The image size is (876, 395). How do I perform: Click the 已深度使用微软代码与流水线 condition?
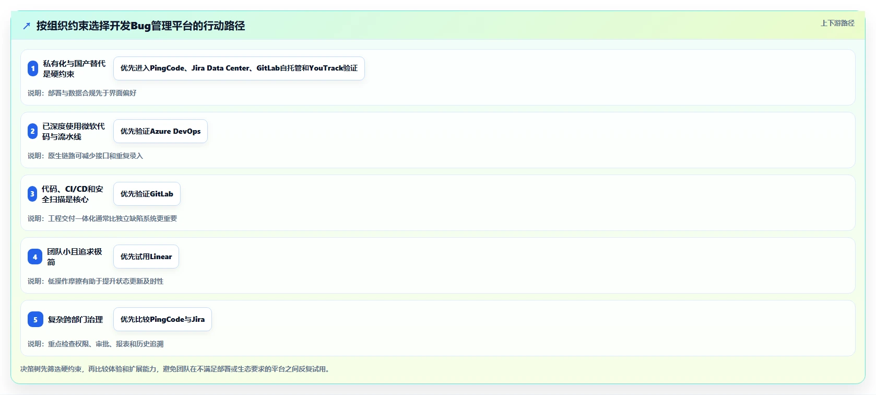click(74, 131)
